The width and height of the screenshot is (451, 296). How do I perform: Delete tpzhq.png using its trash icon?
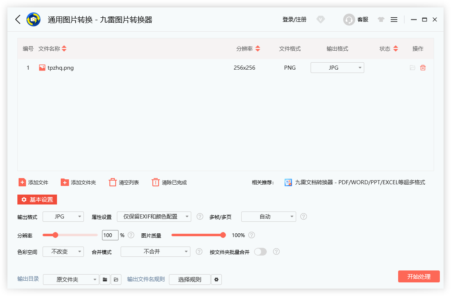(x=423, y=67)
